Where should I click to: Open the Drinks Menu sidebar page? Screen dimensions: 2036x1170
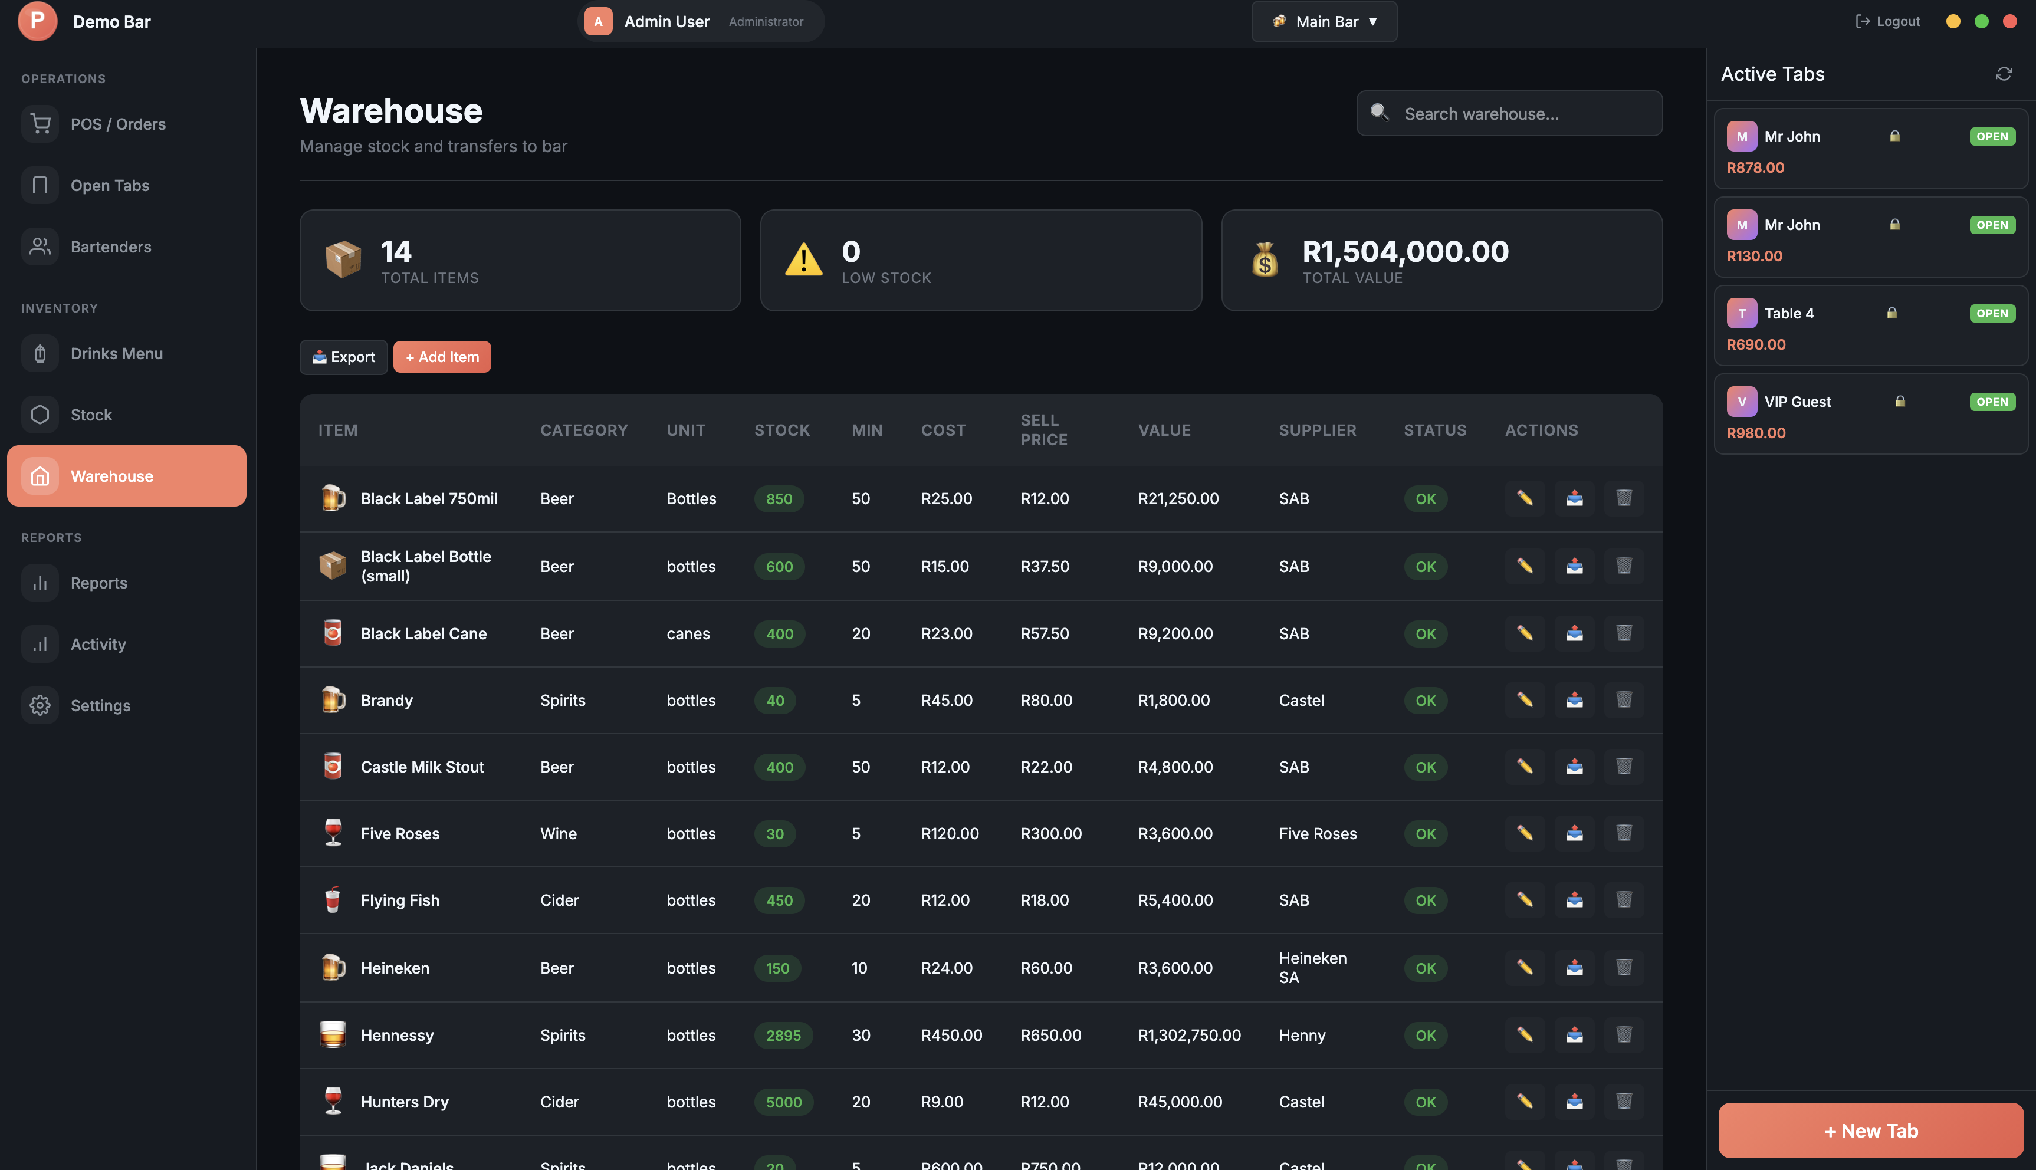tap(117, 354)
